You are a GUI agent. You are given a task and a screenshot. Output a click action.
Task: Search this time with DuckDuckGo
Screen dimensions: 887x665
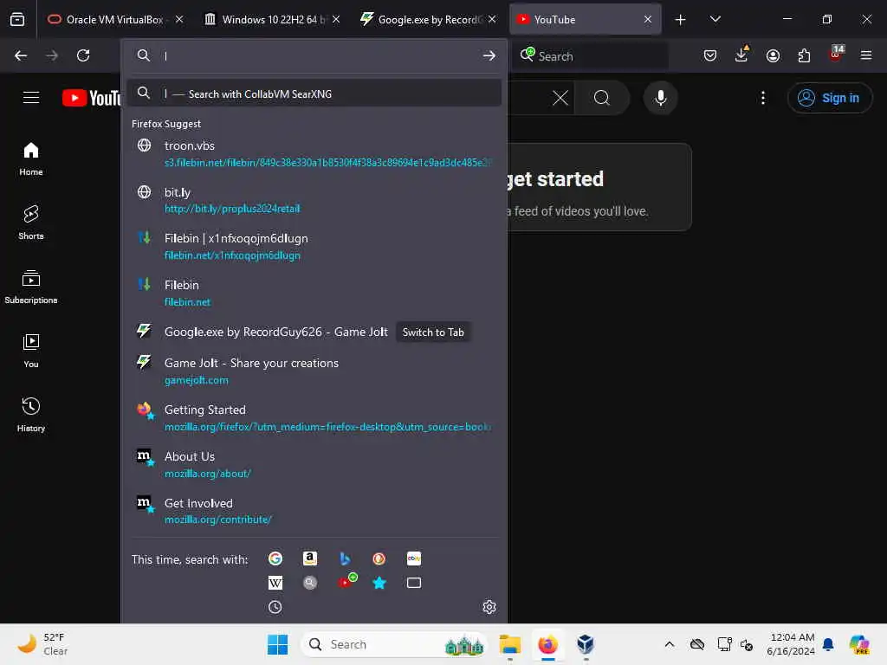(379, 558)
